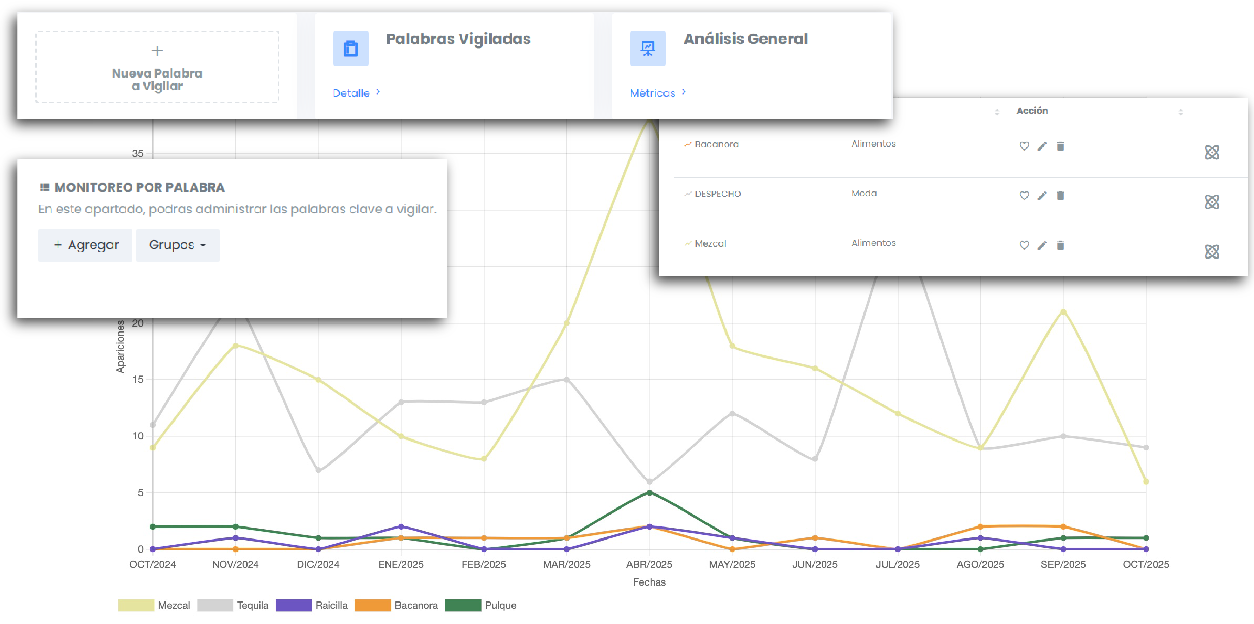This screenshot has height=624, width=1254.
Task: Click the trash icon for Bacanora
Action: 1060,146
